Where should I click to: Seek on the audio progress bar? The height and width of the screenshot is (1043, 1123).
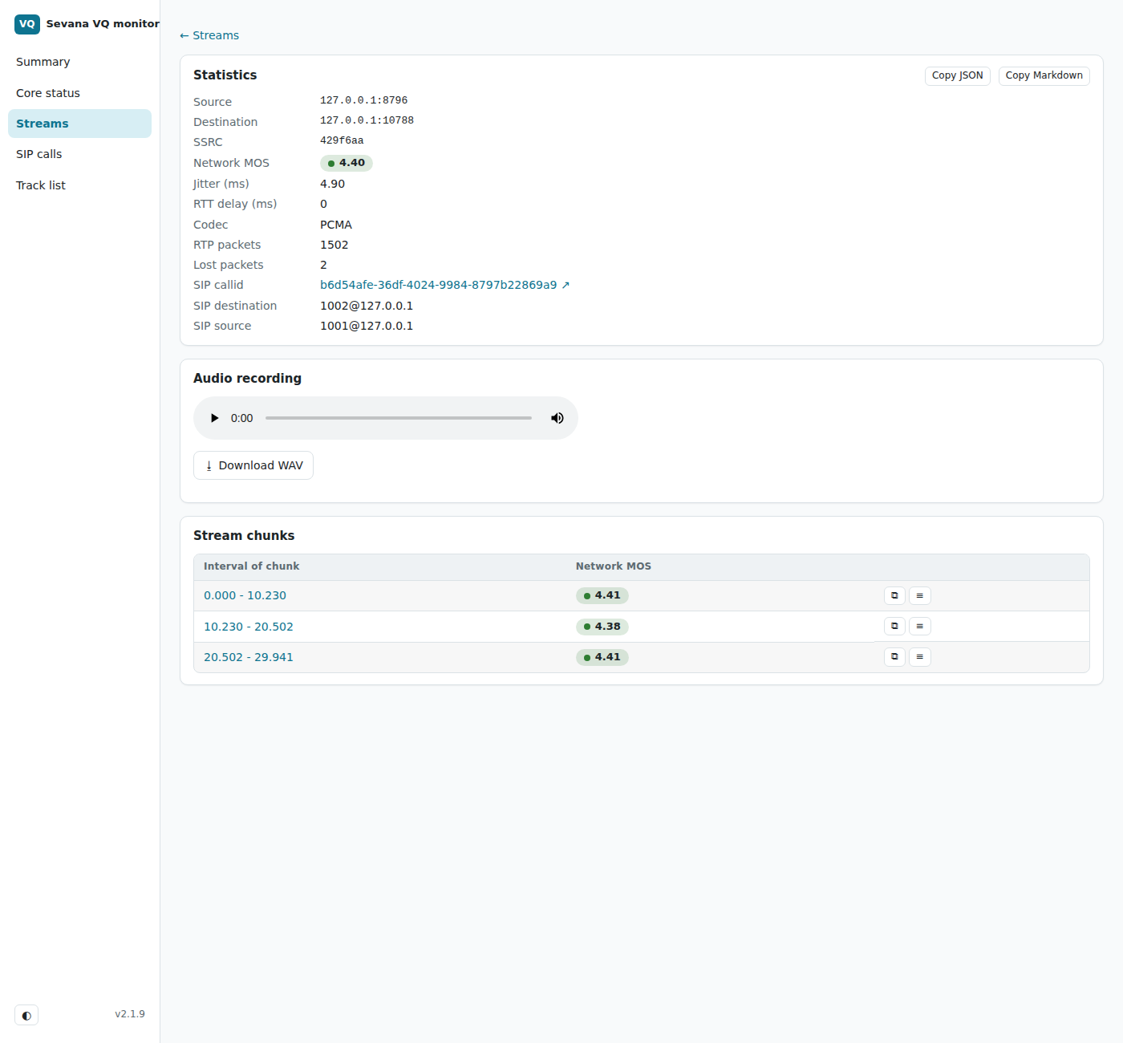[399, 418]
